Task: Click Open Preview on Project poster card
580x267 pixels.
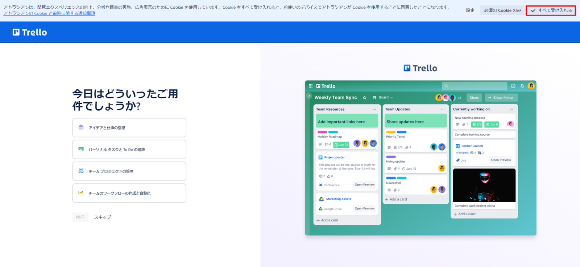Action: pyautogui.click(x=364, y=185)
